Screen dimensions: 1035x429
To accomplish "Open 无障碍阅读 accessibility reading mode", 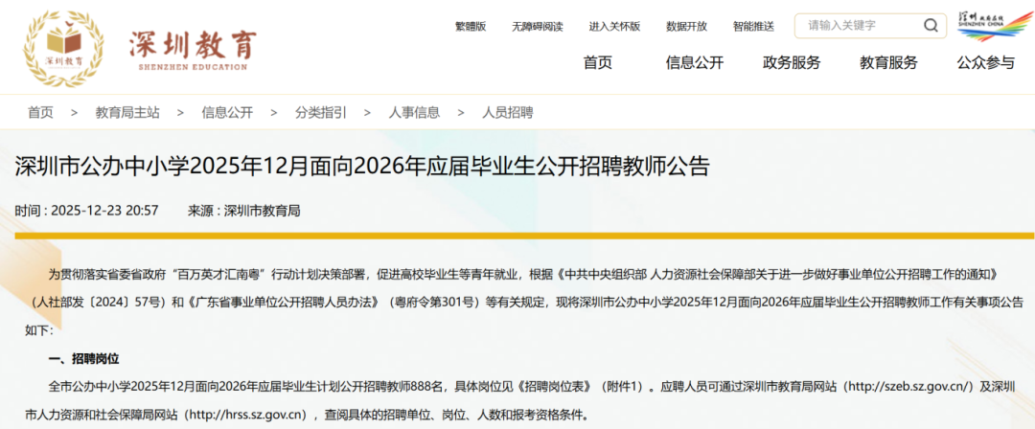I will click(538, 26).
